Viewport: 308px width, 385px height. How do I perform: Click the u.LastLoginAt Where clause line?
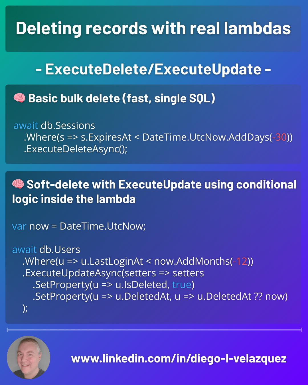click(x=138, y=261)
